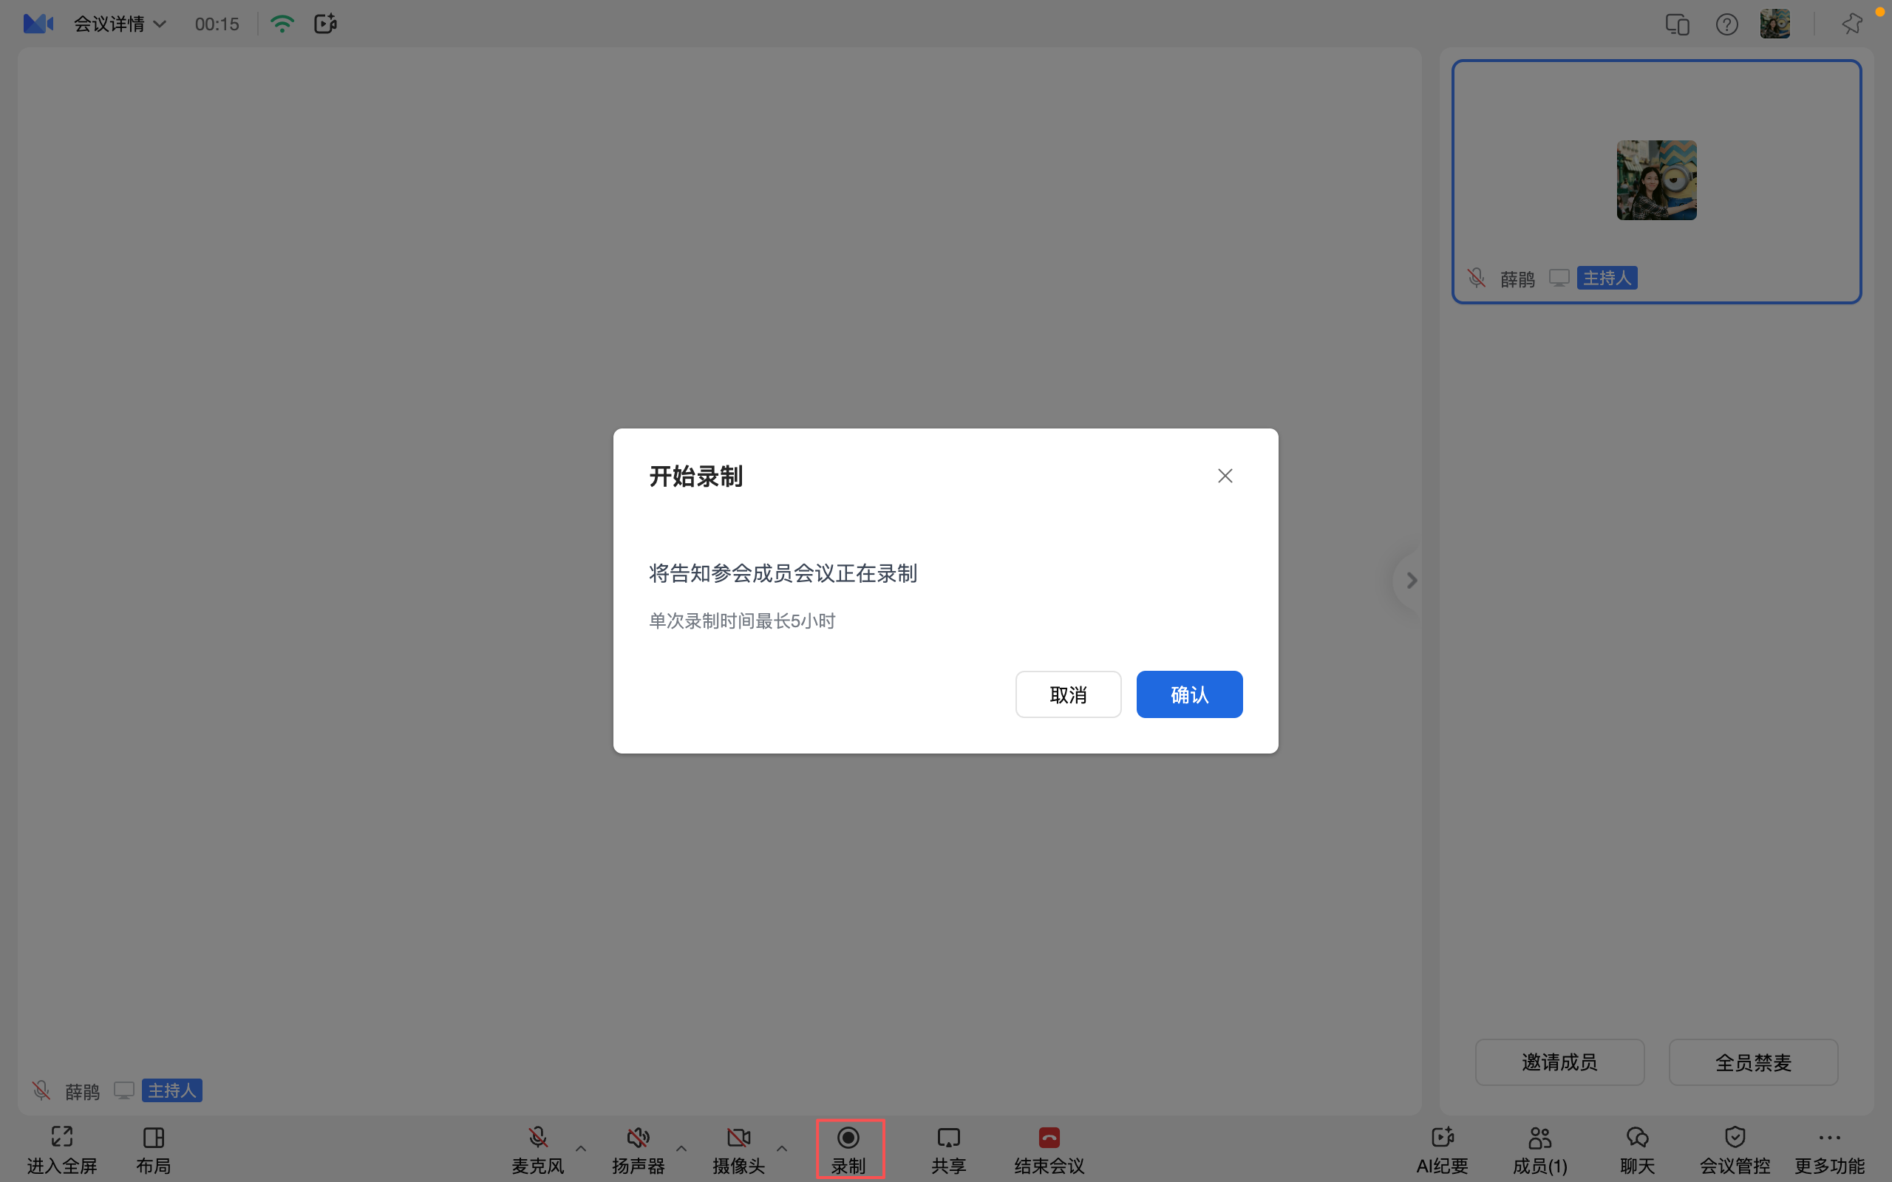Open the 布局 layout options
This screenshot has height=1182, width=1892.
click(x=153, y=1149)
